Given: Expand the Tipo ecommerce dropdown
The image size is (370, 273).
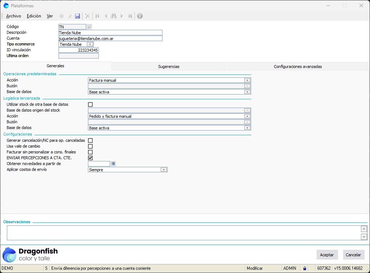Looking at the screenshot, I should click(x=90, y=44).
